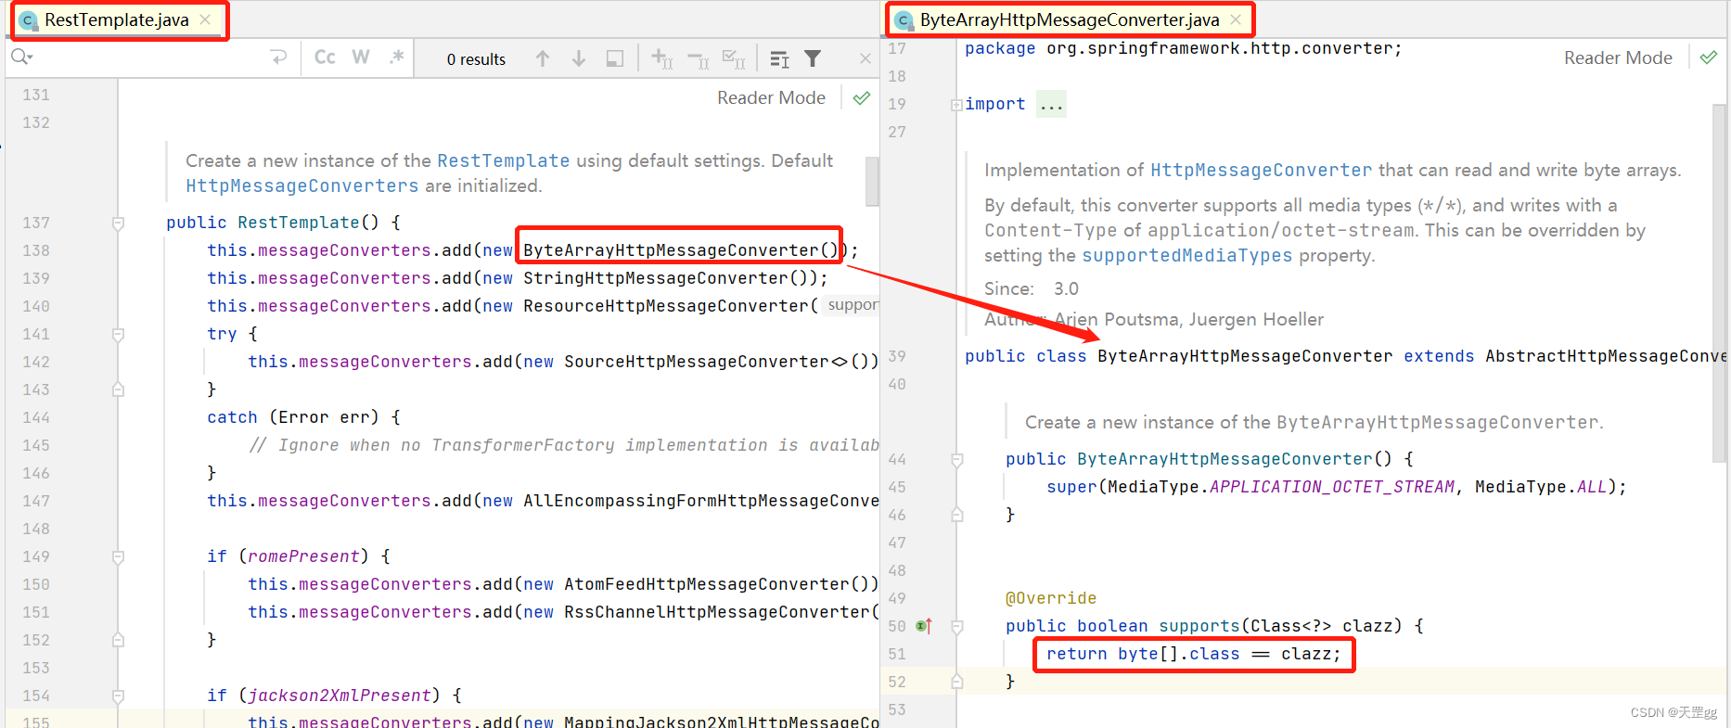Click the 'suppor' parameter hint on line 140
The image size is (1731, 728).
(x=852, y=305)
